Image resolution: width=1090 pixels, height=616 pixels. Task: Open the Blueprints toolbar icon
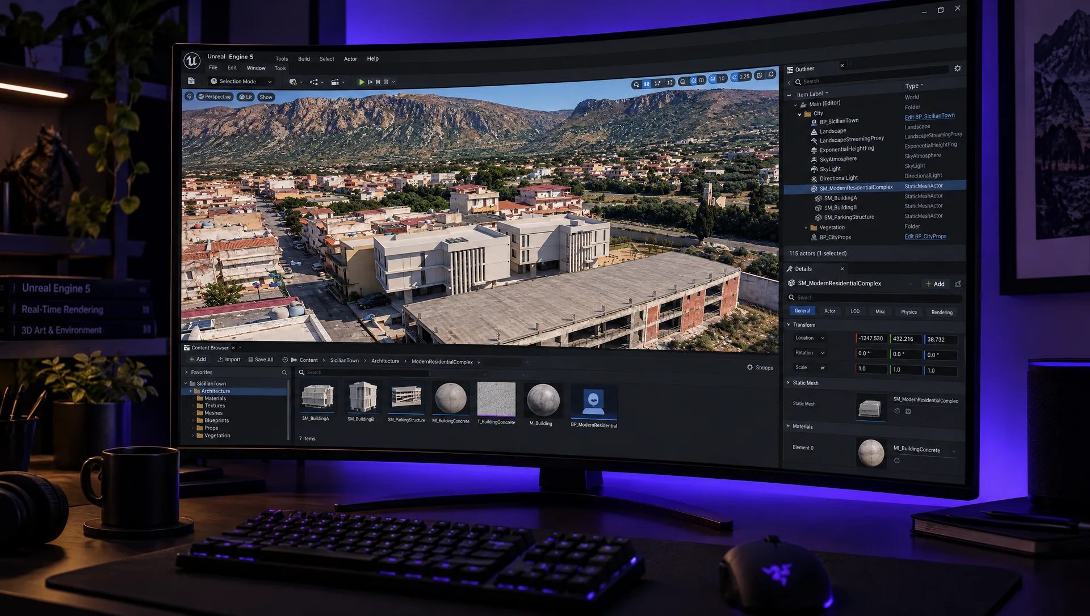click(314, 82)
